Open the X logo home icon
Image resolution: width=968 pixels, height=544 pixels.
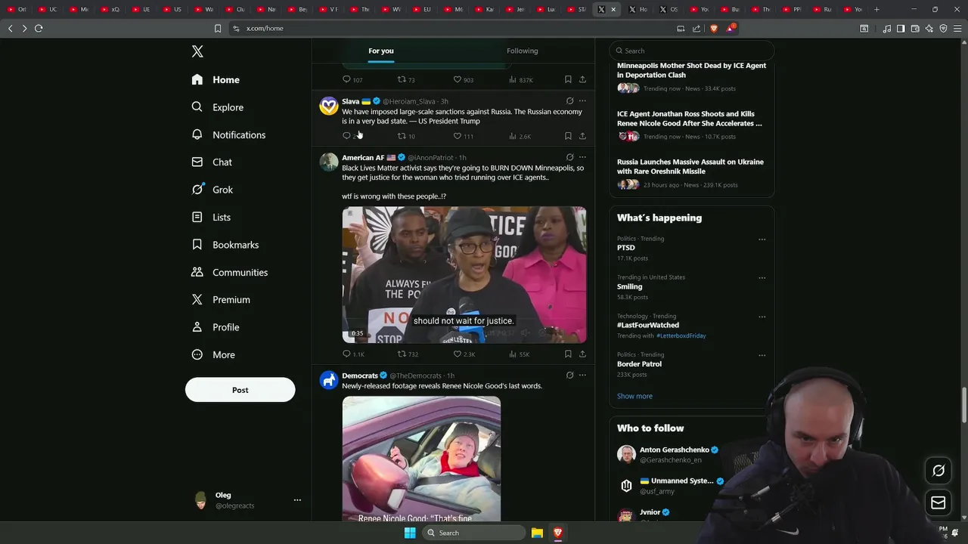(x=197, y=51)
